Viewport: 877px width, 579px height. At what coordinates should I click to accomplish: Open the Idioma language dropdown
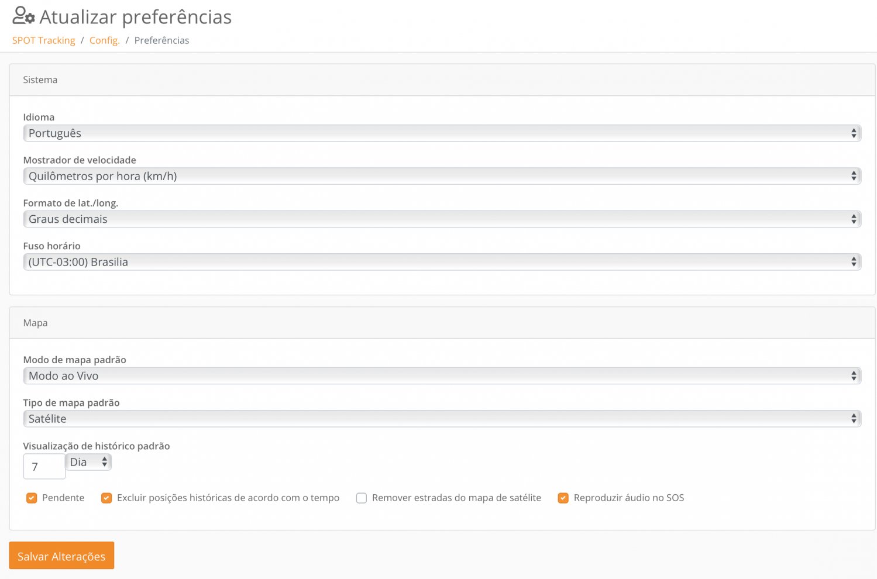pyautogui.click(x=442, y=133)
